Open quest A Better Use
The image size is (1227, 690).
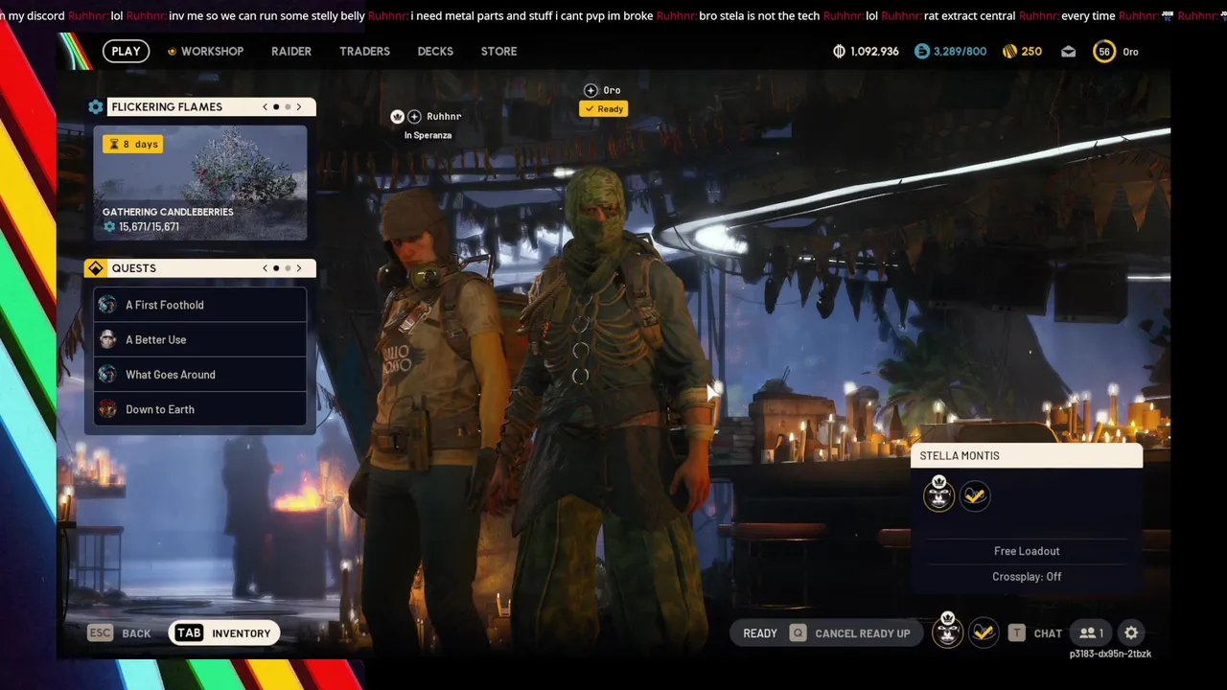click(x=200, y=339)
